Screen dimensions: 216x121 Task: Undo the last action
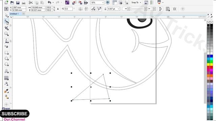point(49,2)
